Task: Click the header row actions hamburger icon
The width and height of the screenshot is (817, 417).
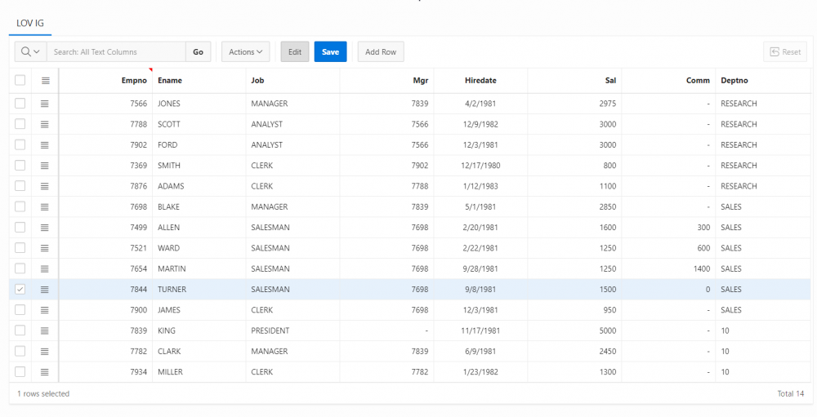Action: (45, 81)
